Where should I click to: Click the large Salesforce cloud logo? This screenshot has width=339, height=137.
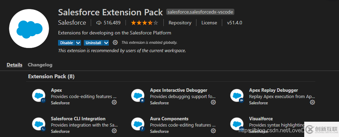tap(29, 29)
